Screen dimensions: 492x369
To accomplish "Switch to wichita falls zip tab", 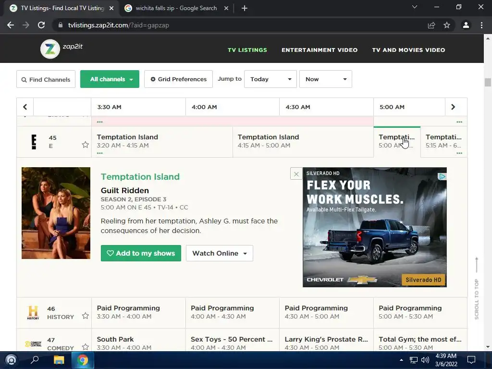I will 176,8.
